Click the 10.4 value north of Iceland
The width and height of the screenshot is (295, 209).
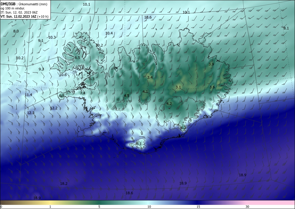[109, 33]
